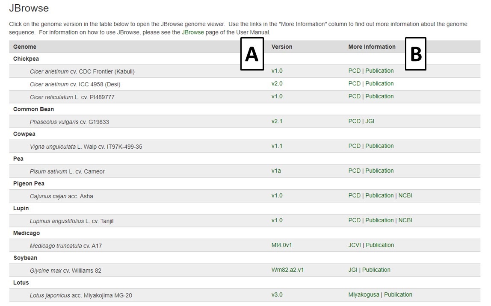Click Phaseolus vulgaris cv. G19833 text

pos(70,122)
